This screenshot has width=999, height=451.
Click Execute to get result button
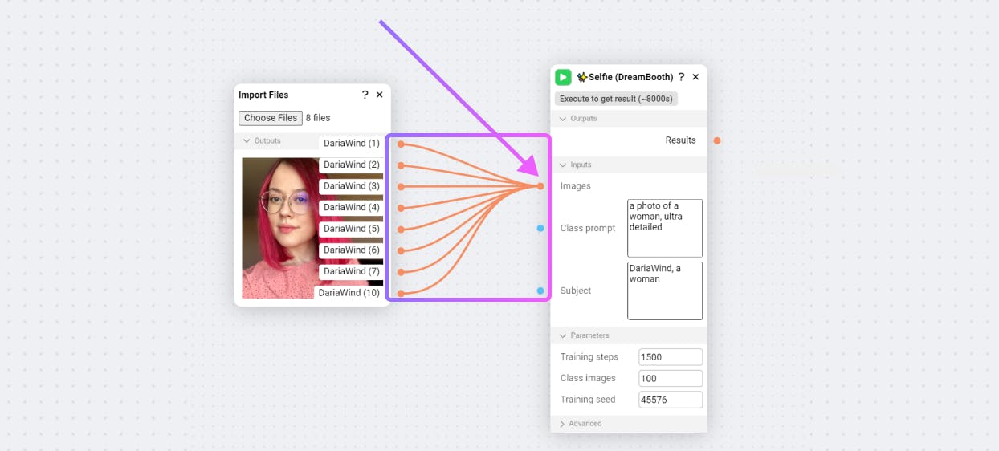[x=616, y=99]
